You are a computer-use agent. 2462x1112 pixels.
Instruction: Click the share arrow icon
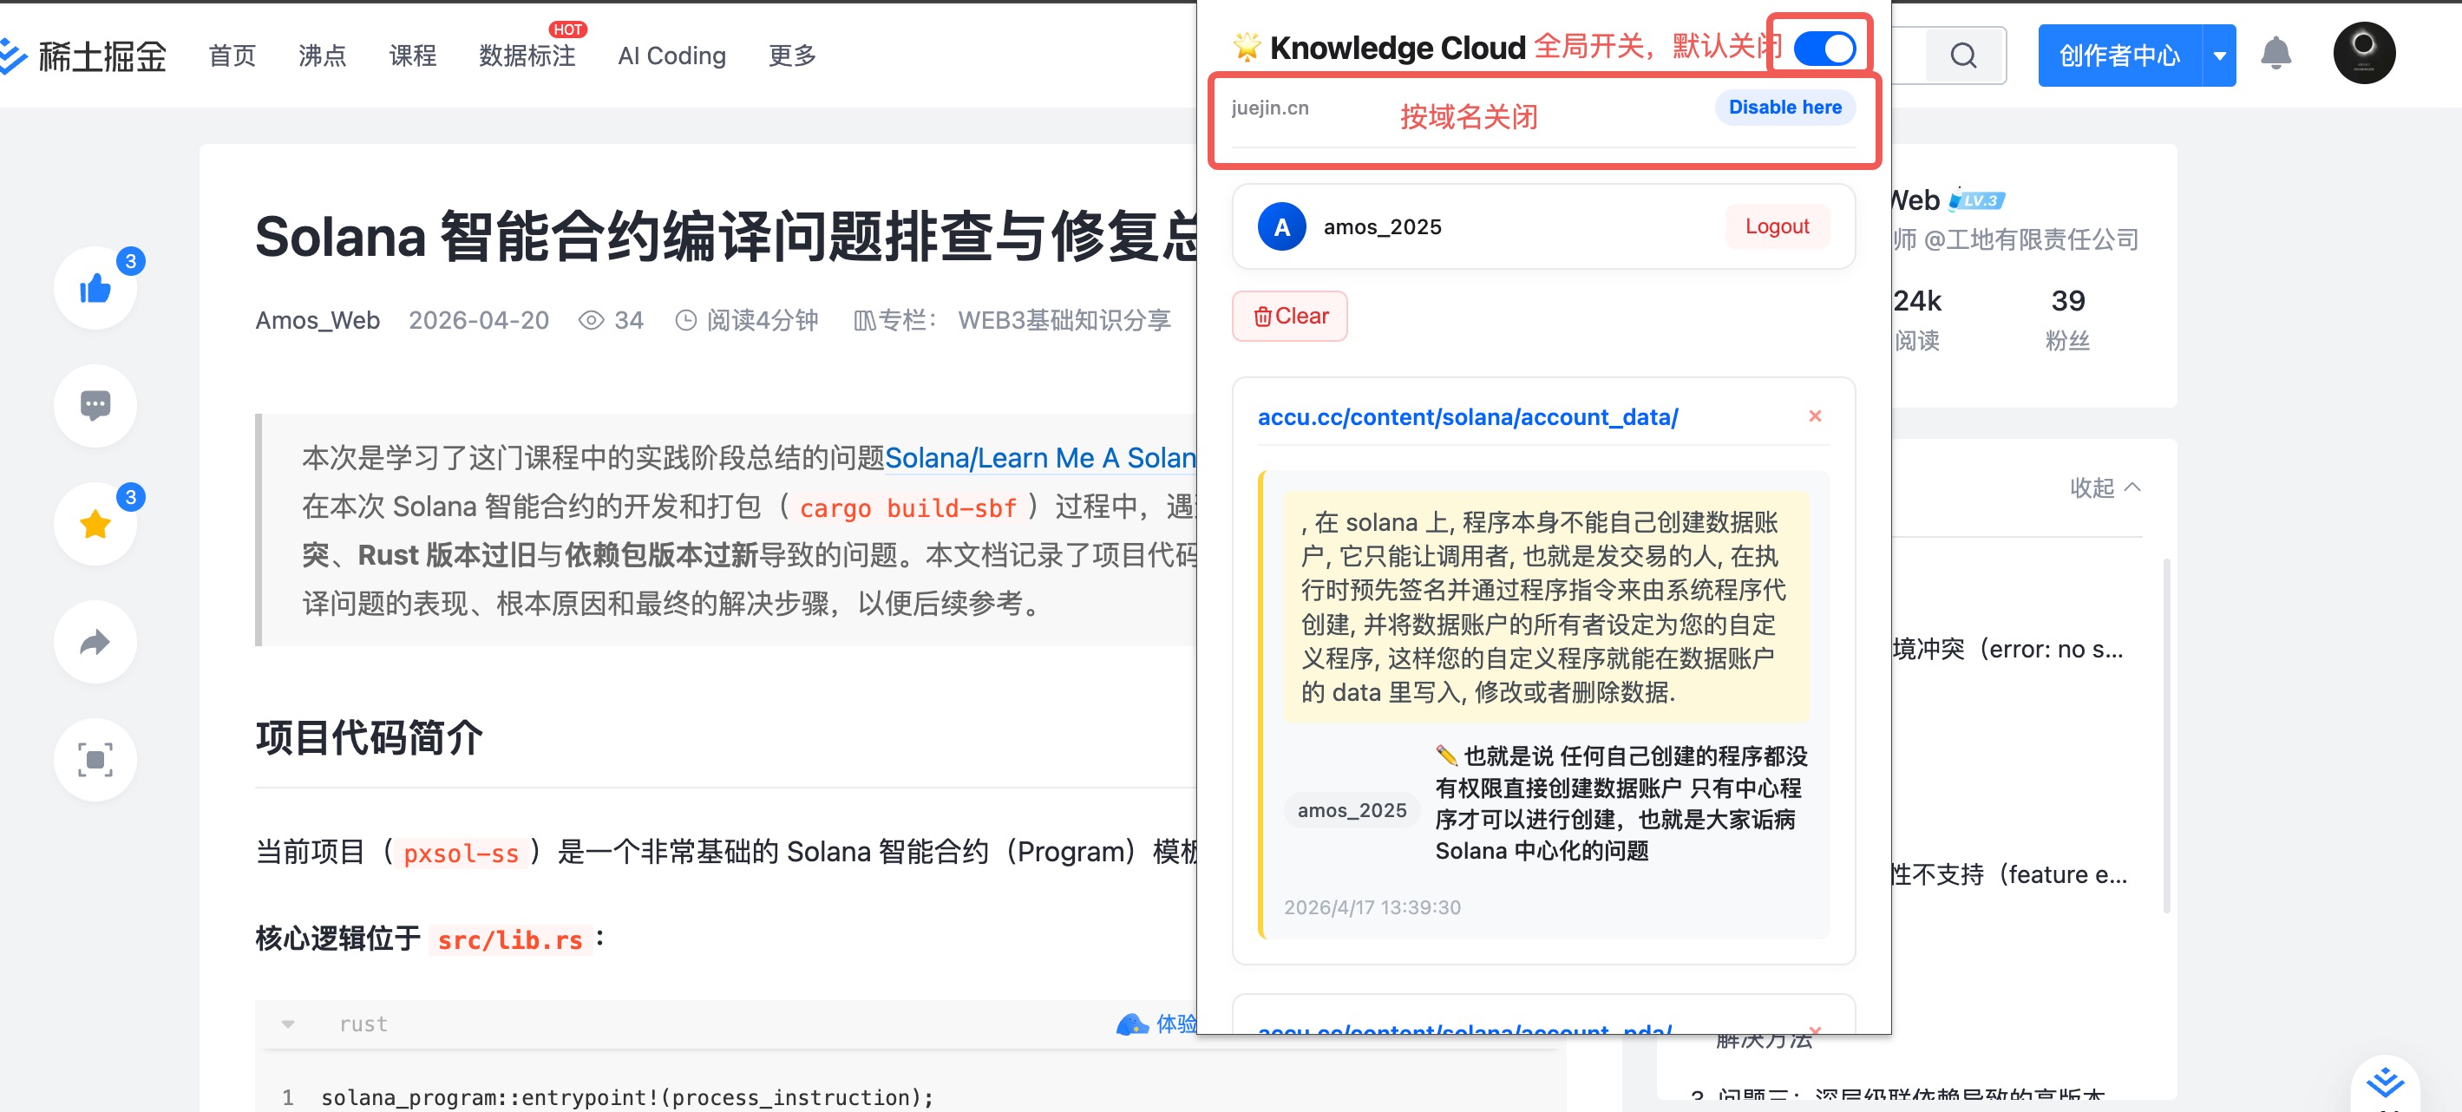click(95, 642)
